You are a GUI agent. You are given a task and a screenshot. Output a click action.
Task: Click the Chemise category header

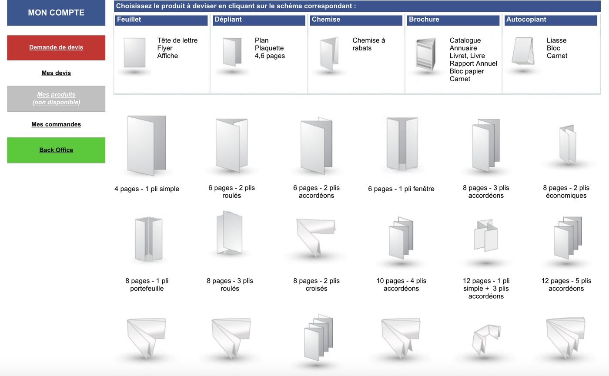click(x=356, y=20)
